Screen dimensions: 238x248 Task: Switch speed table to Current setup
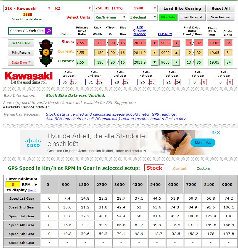click(180, 168)
